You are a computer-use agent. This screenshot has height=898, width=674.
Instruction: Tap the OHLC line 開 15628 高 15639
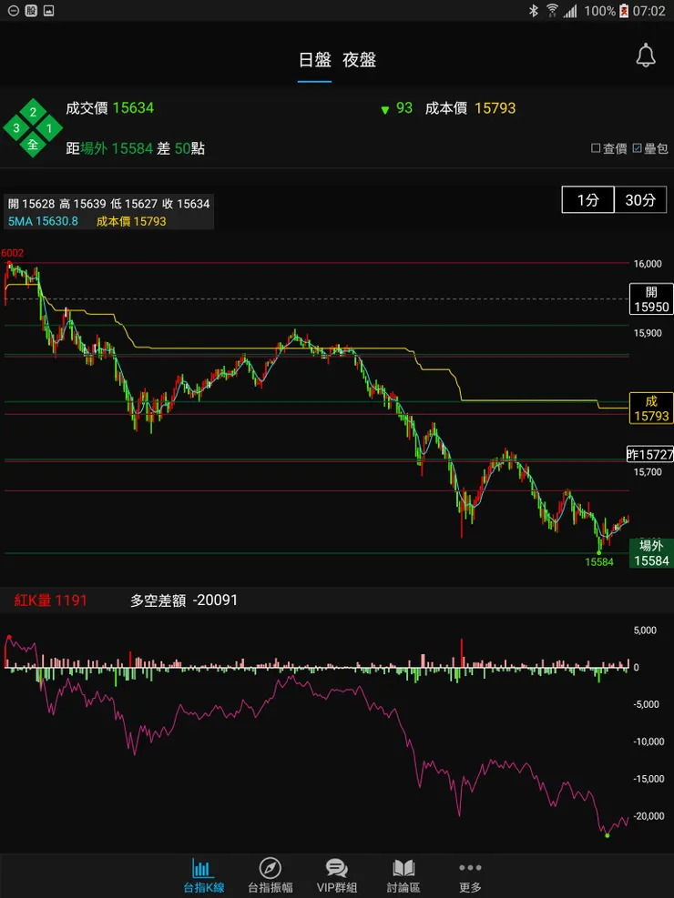coord(109,203)
